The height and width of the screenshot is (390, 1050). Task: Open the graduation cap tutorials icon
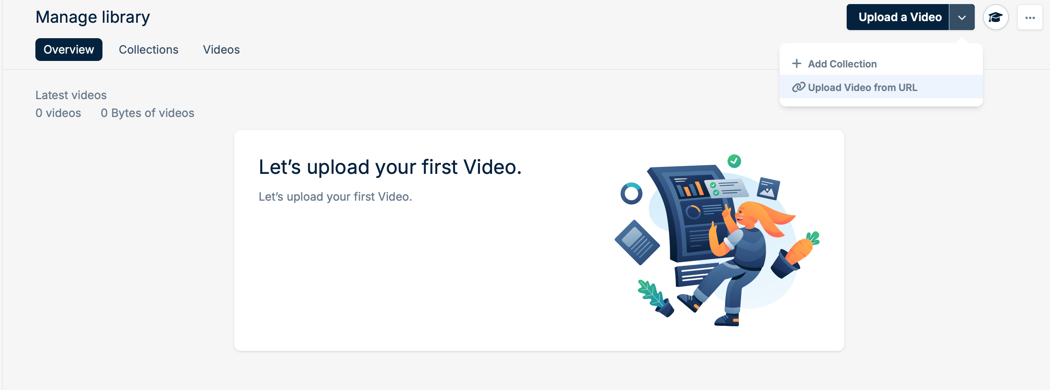(996, 17)
